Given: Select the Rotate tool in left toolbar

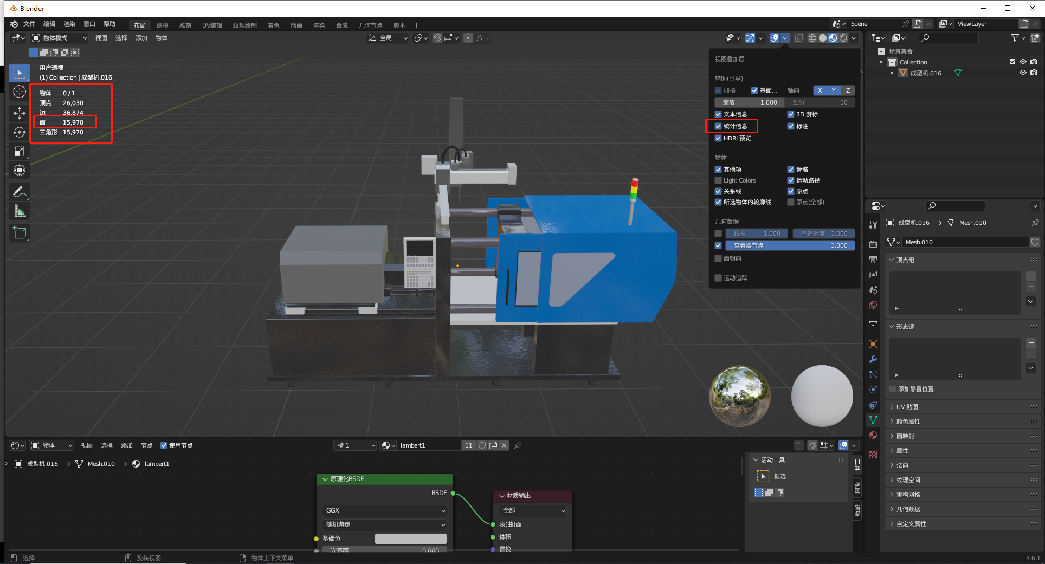Looking at the screenshot, I should tap(20, 132).
